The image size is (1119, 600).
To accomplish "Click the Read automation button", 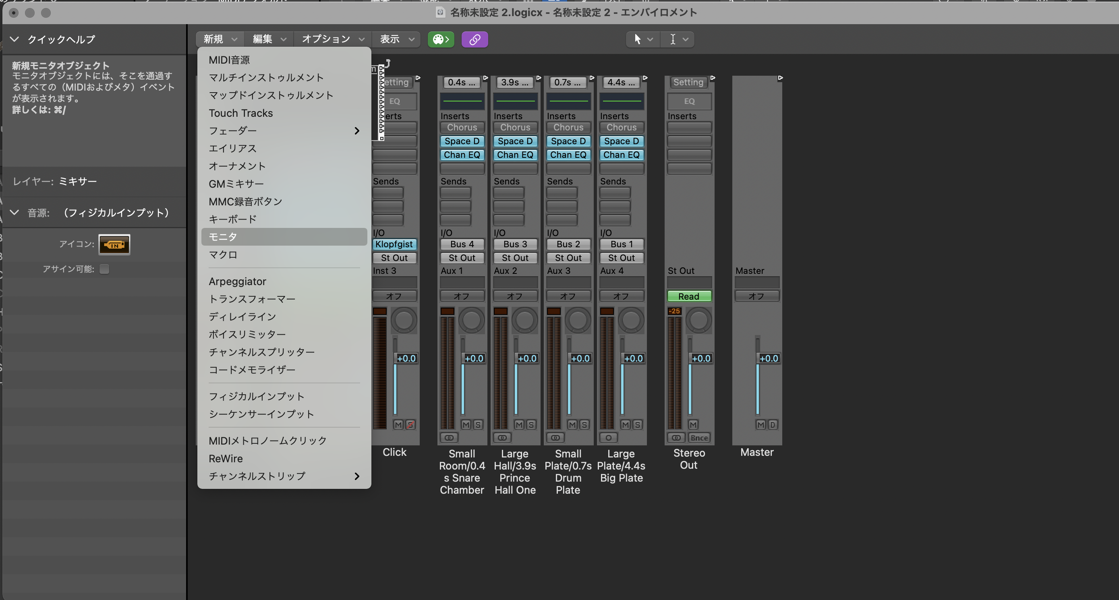I will 689,296.
